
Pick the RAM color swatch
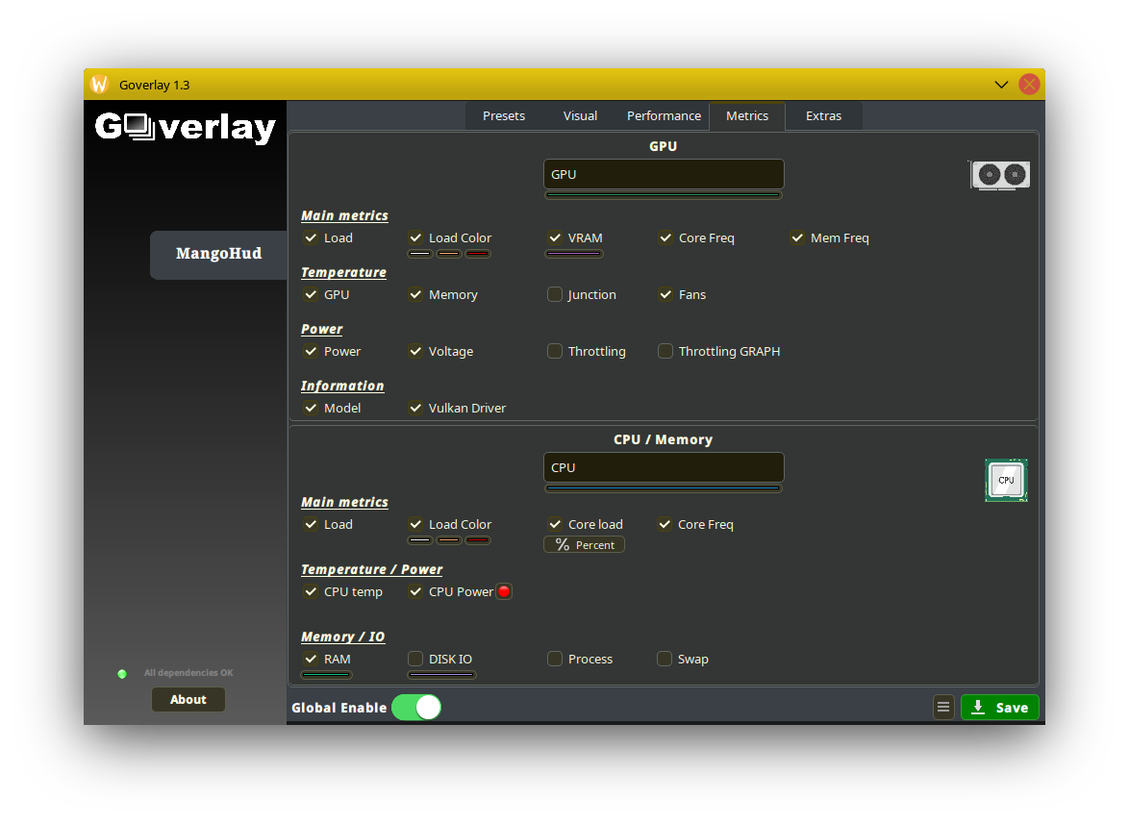click(x=327, y=675)
